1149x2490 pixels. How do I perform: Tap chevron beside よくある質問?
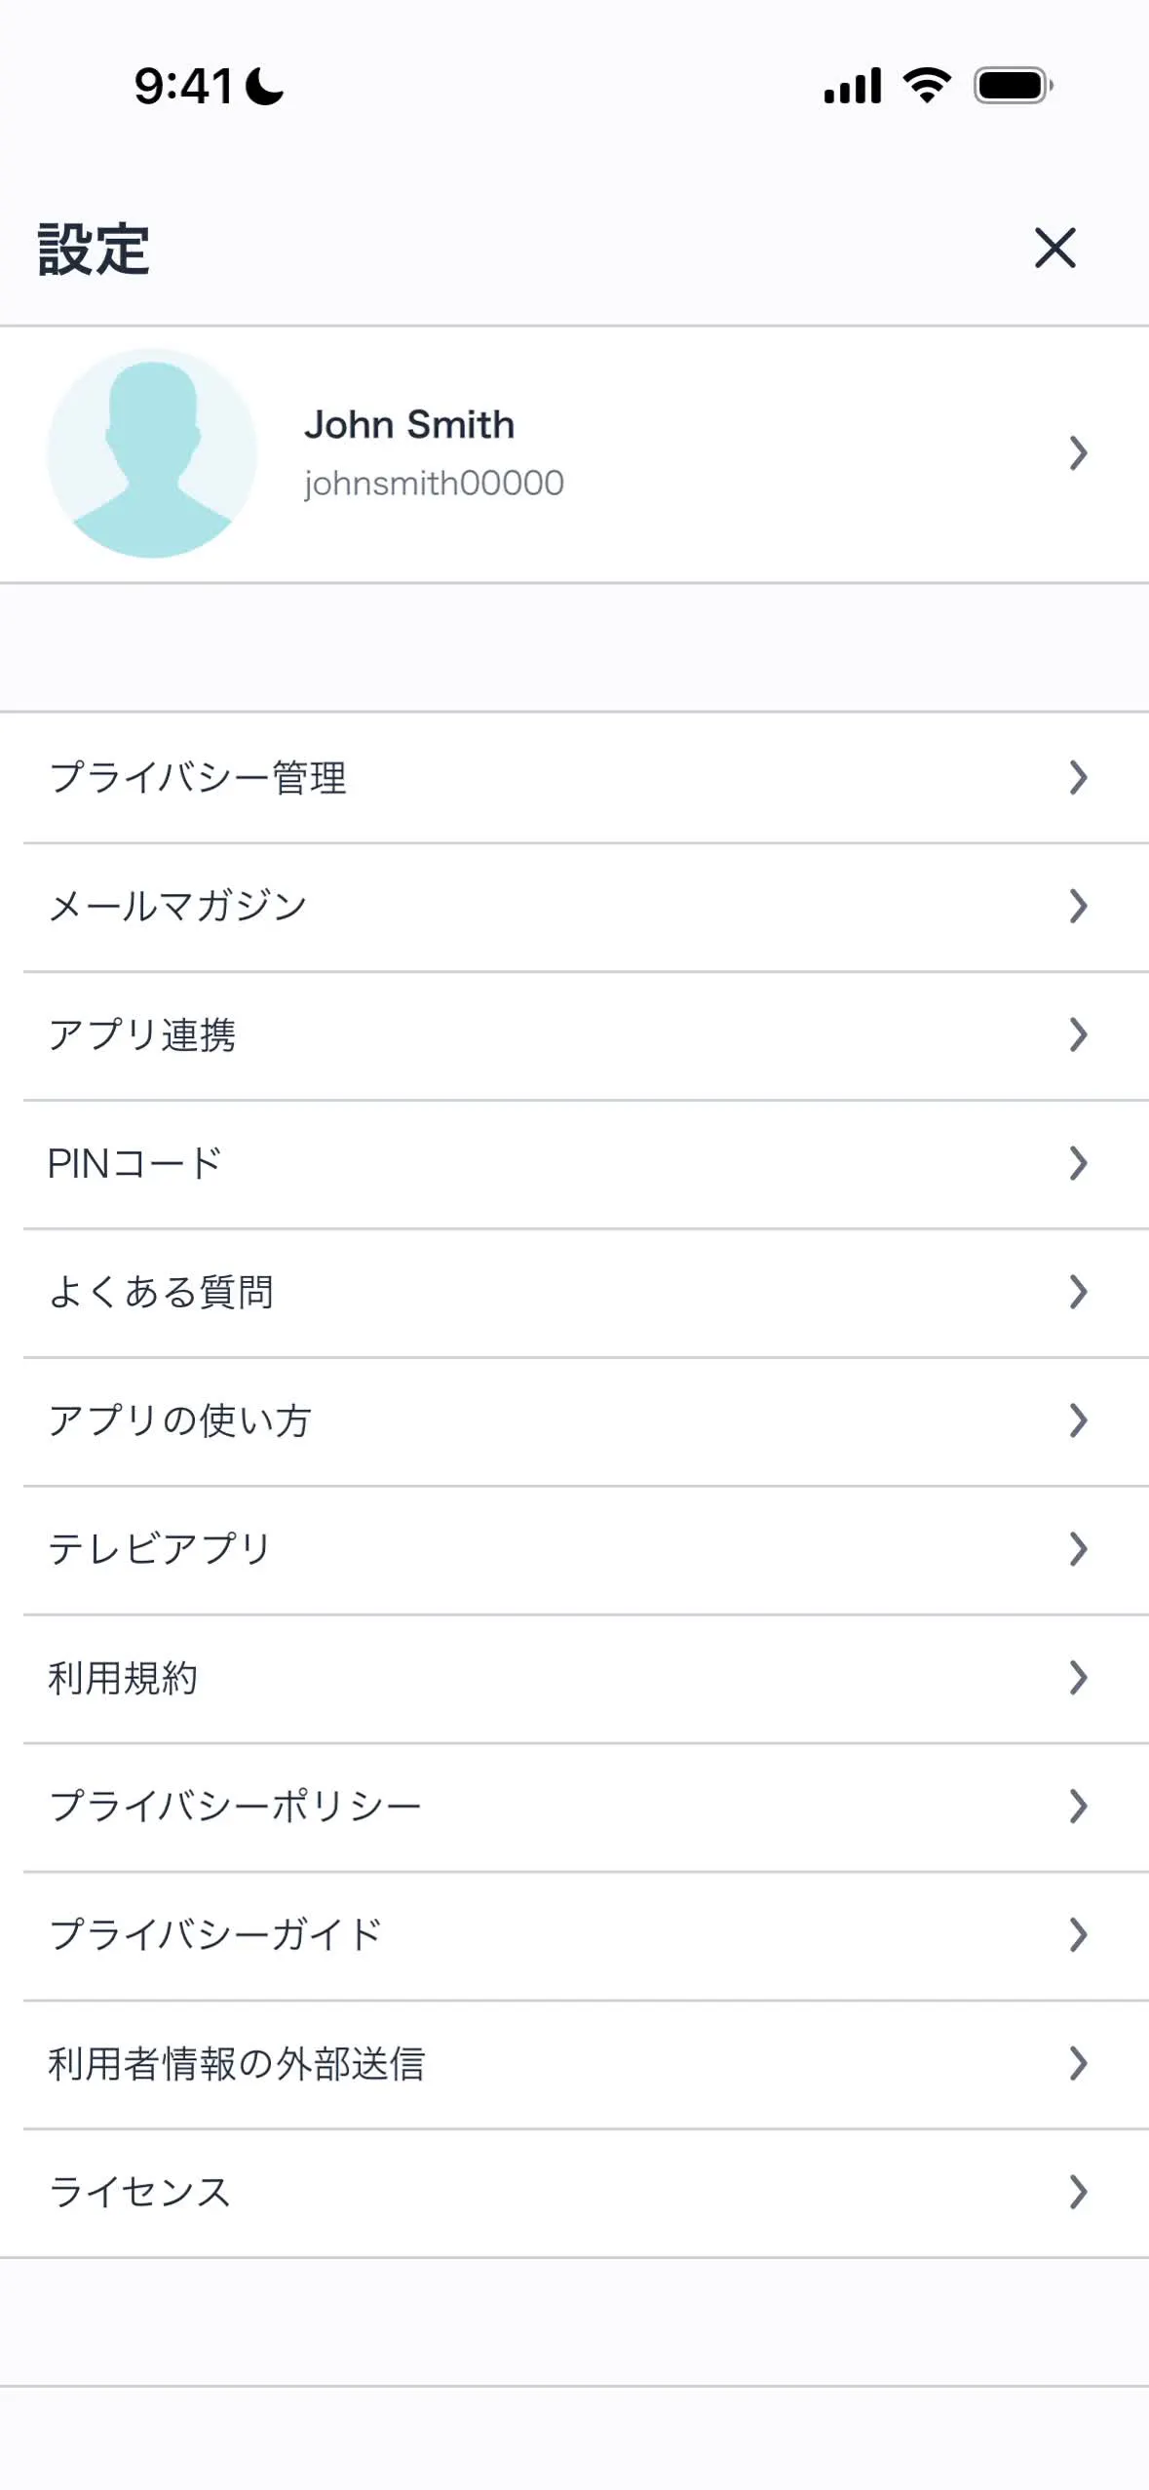1077,1292
